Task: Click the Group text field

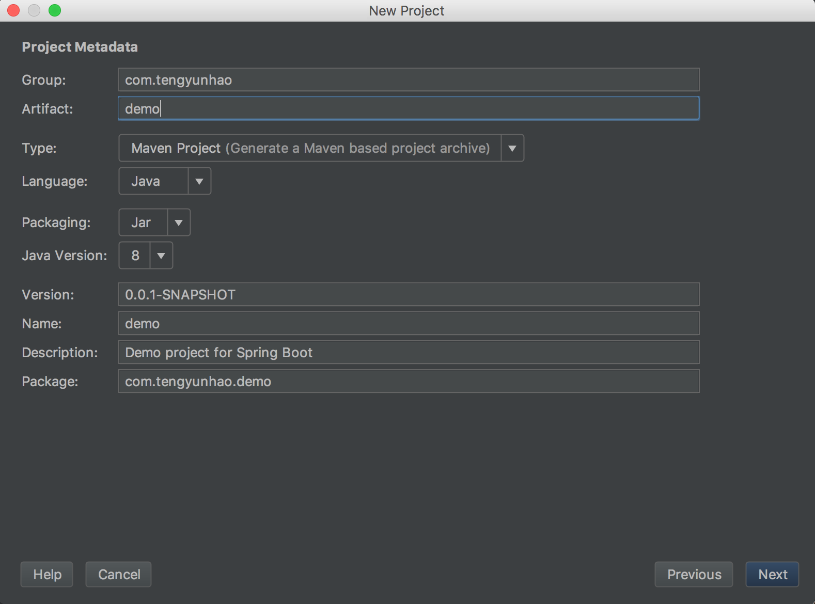Action: point(408,80)
